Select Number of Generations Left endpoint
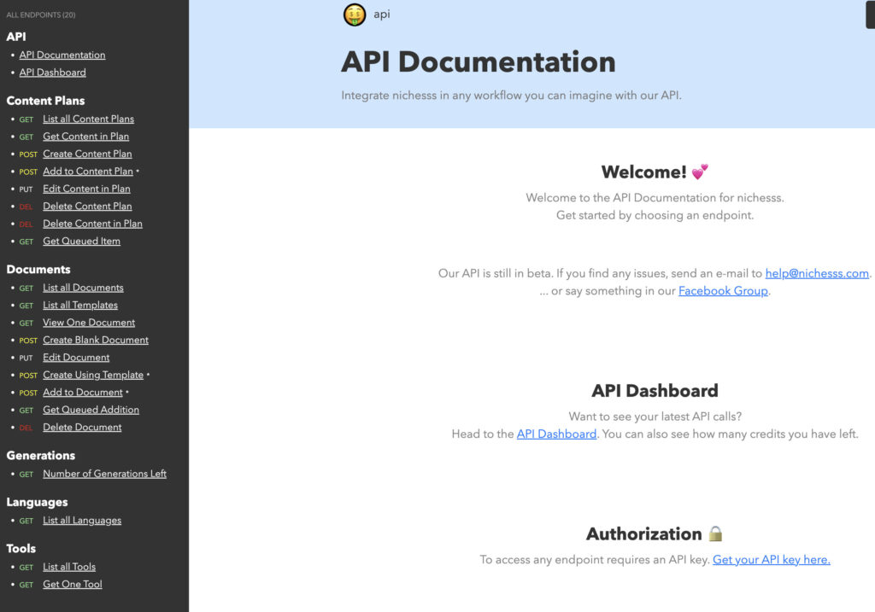The image size is (875, 612). coord(104,474)
